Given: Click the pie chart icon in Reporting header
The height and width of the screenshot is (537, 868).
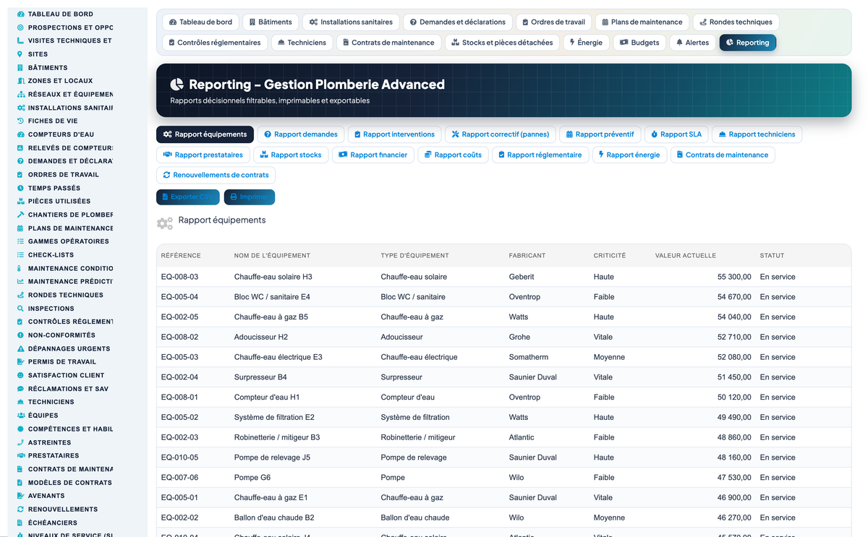Looking at the screenshot, I should [x=177, y=85].
